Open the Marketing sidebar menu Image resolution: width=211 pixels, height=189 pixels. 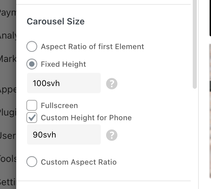click(x=8, y=58)
